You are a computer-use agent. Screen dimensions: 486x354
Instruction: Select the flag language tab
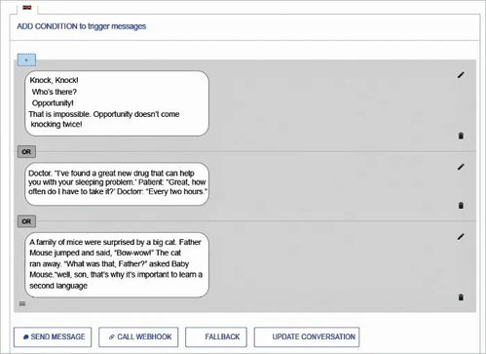pyautogui.click(x=27, y=7)
